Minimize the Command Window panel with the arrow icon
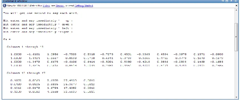 223,1
